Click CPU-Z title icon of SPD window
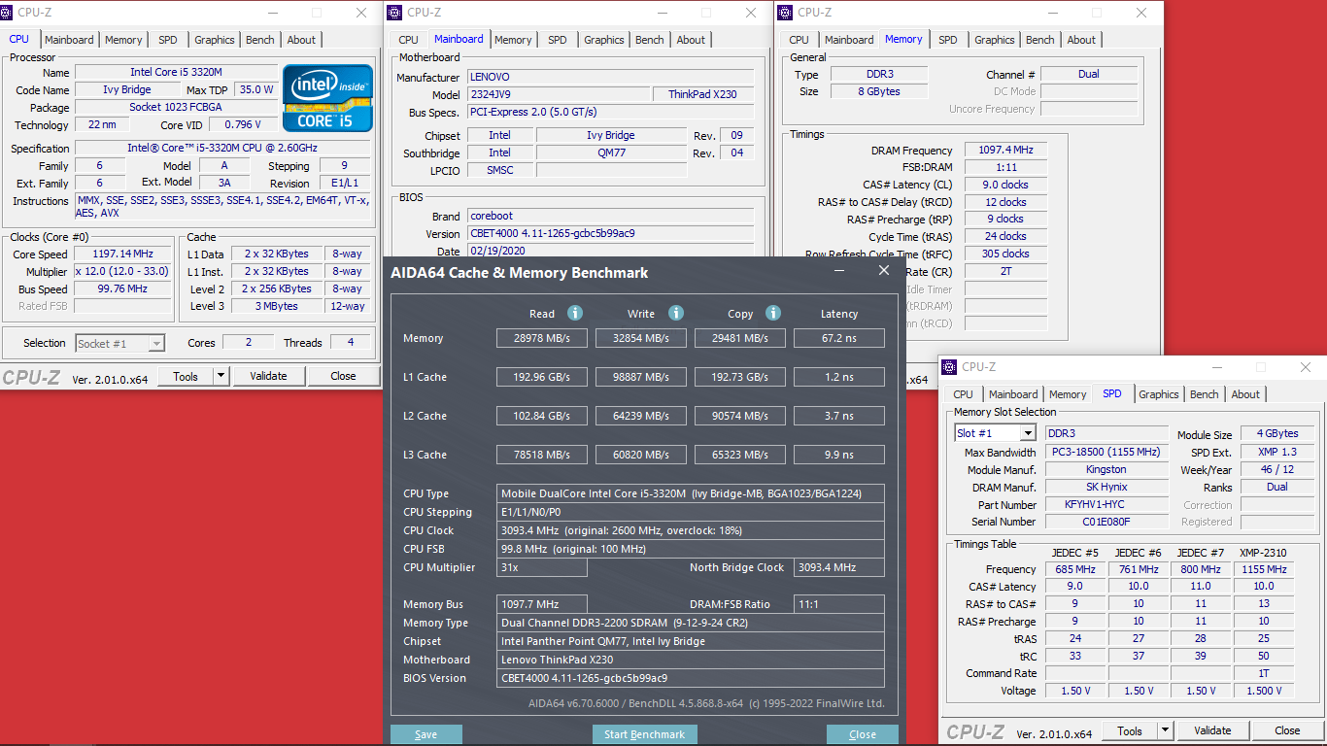 (949, 366)
